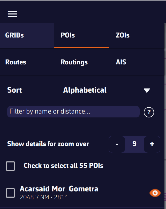Open the hamburger main menu
166x209 pixels.
12,14
